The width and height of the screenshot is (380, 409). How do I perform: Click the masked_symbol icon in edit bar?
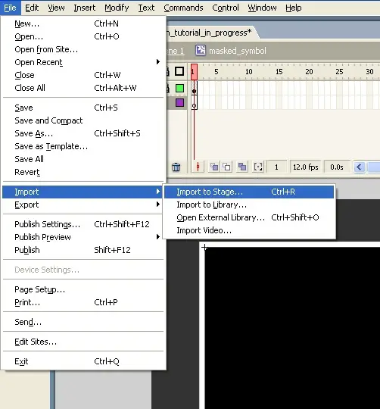click(x=201, y=50)
